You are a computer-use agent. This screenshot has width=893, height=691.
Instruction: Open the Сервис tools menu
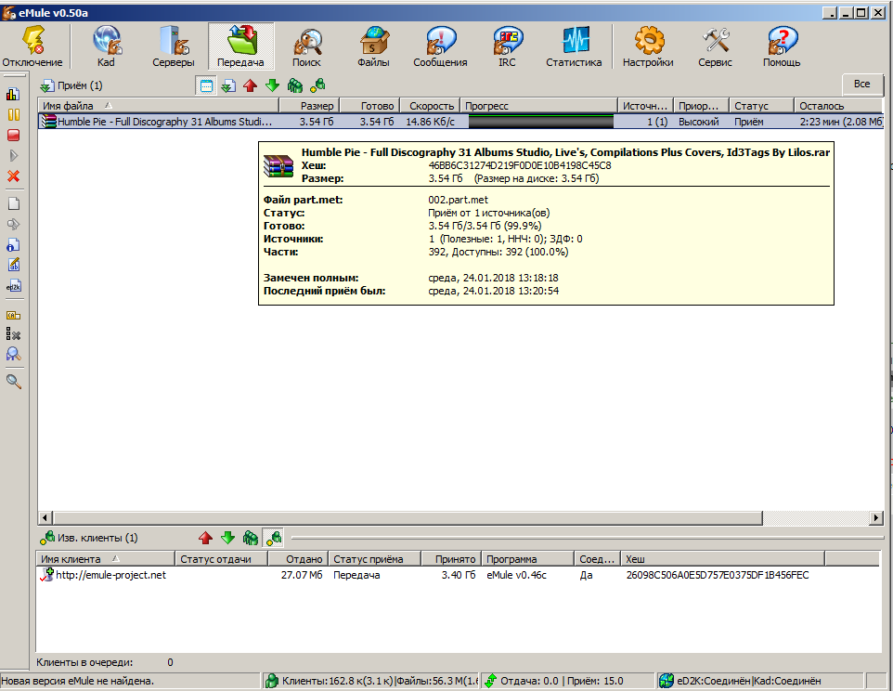pyautogui.click(x=715, y=46)
